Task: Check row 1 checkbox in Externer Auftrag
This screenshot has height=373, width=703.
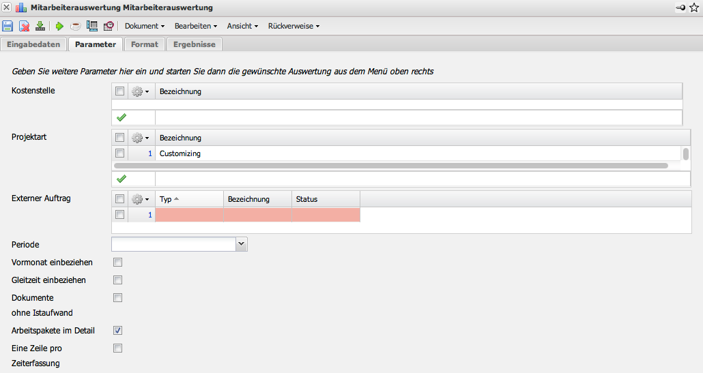Action: click(119, 215)
